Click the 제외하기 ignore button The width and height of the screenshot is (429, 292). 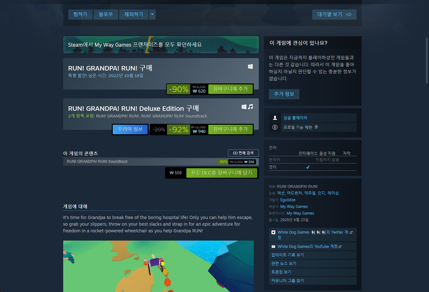click(x=134, y=14)
